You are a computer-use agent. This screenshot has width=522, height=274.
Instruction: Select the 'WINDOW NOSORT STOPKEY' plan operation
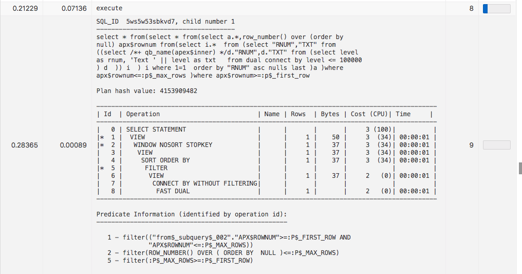pos(173,145)
